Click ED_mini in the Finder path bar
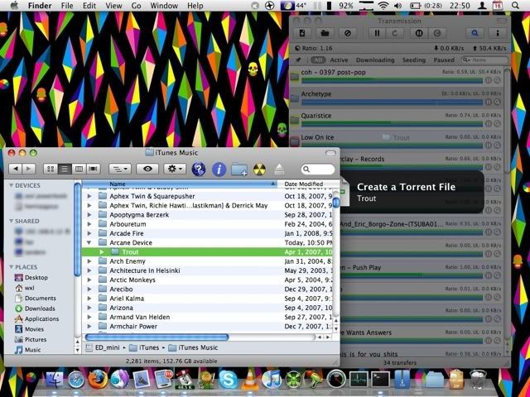The image size is (530, 397). pyautogui.click(x=103, y=347)
